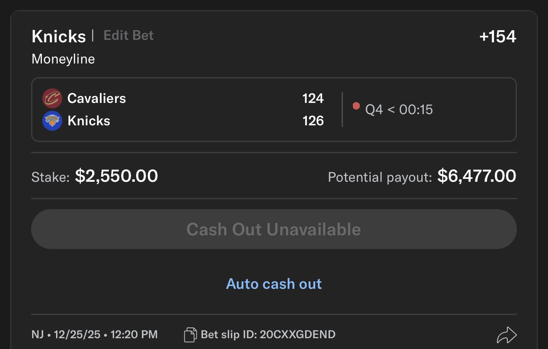Tap the Cash Out Unavailable button
The image size is (548, 349).
pos(274,229)
